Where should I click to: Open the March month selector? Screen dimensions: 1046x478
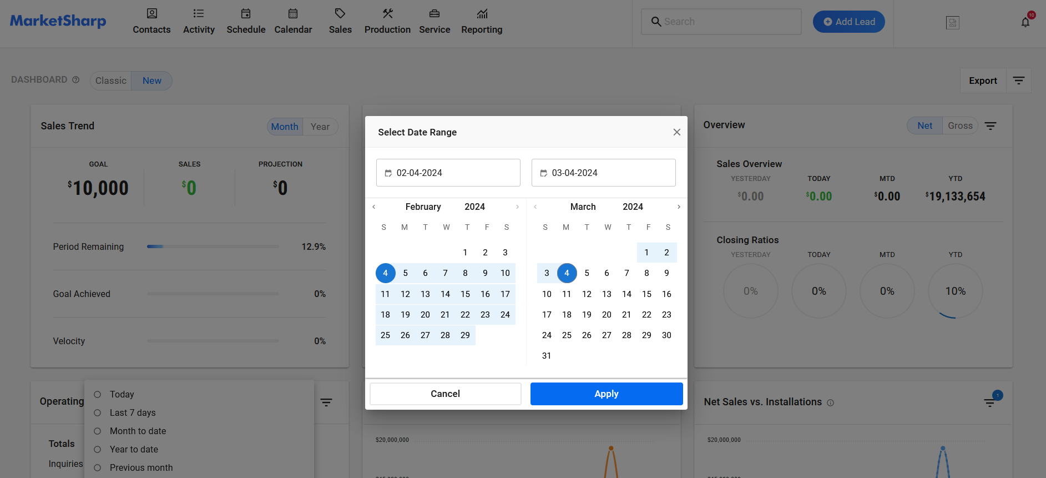(583, 207)
